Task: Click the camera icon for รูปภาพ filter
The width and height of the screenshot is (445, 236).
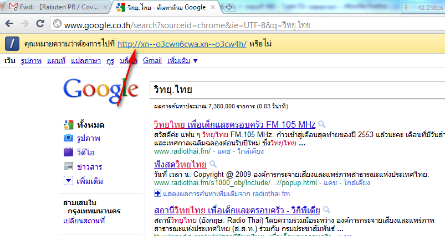Action: coord(68,138)
